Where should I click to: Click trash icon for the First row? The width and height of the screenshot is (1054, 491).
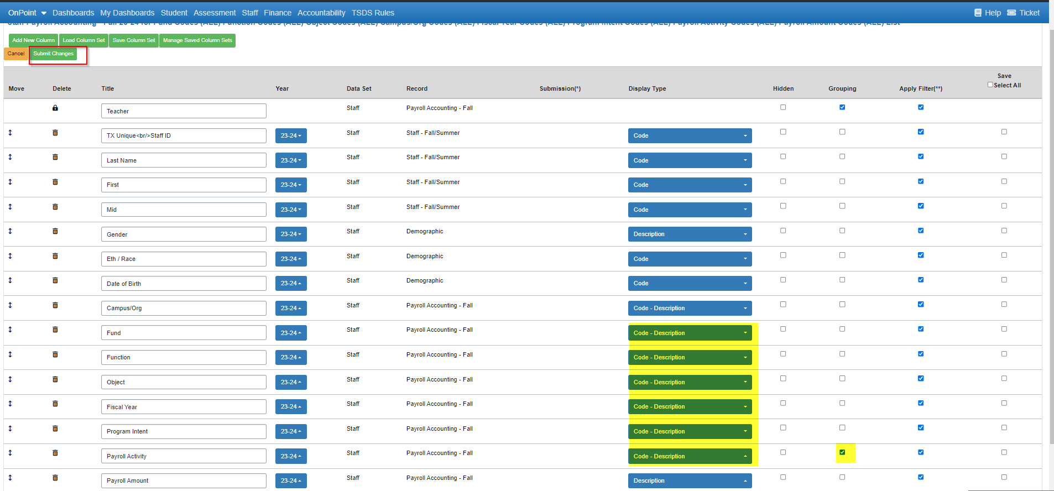[x=55, y=182]
